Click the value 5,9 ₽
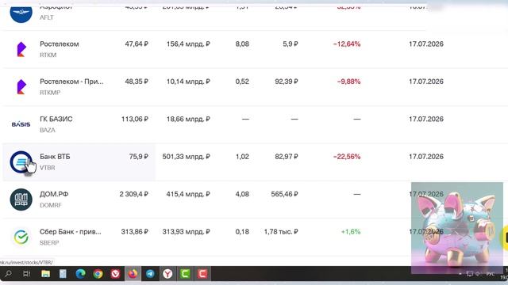The height and width of the screenshot is (285, 508). click(x=291, y=44)
